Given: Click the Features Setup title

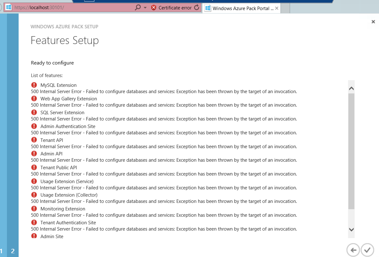Looking at the screenshot, I should coord(65,41).
